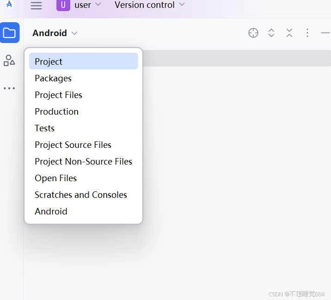Open the Project folder tool window
The width and height of the screenshot is (331, 300).
(x=9, y=33)
